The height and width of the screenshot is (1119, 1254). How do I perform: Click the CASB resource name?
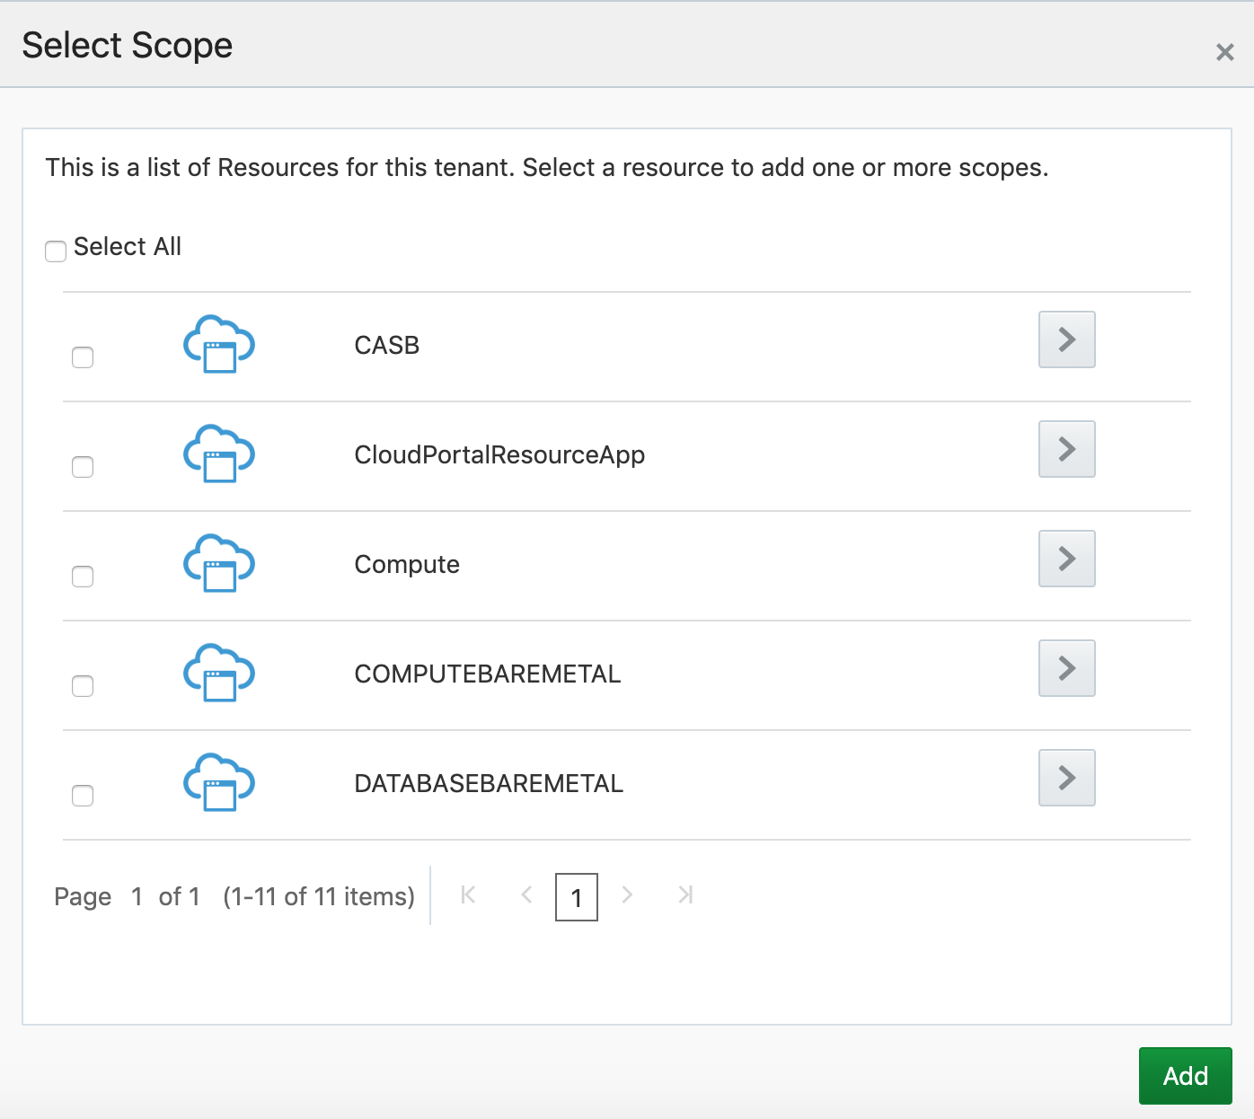point(387,345)
